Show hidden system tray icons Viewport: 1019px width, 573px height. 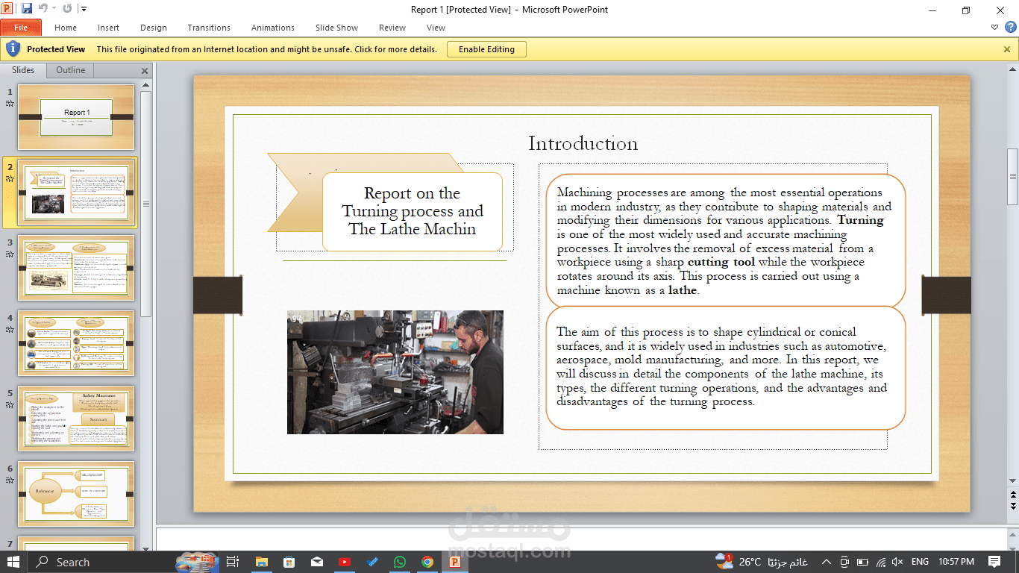coord(827,562)
